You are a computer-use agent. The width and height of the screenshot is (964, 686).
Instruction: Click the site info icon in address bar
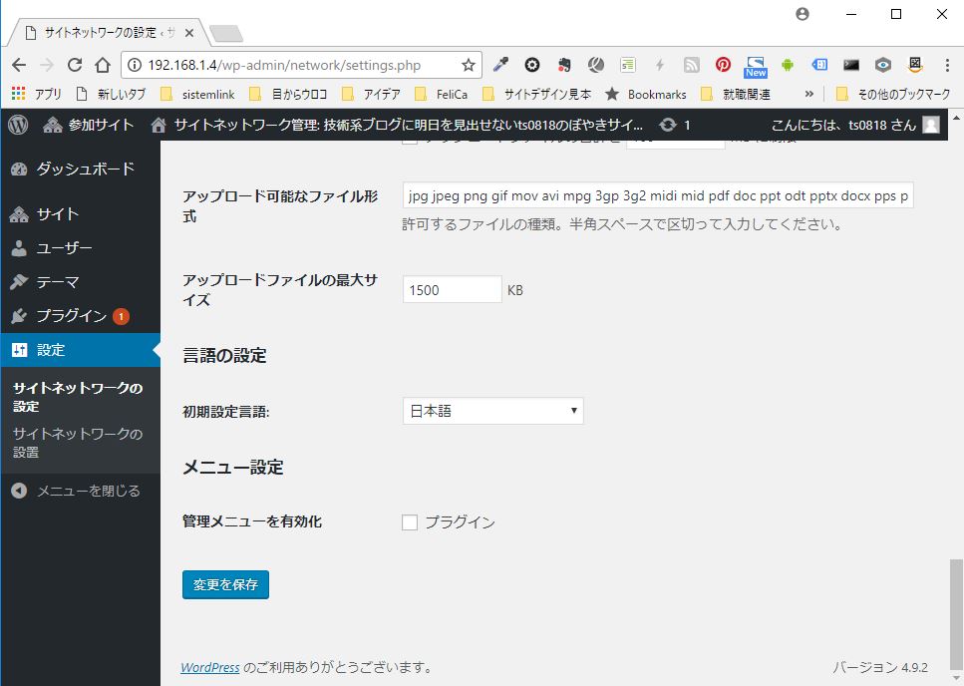coord(135,65)
